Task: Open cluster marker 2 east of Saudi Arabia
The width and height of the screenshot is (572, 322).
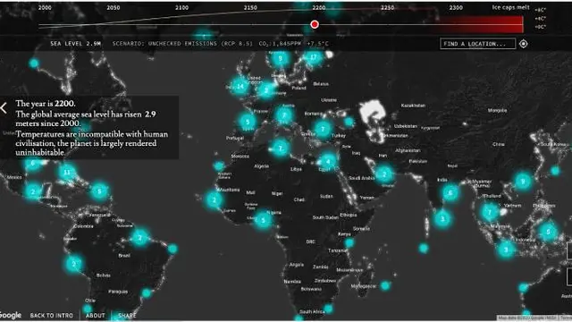Action: coord(384,174)
